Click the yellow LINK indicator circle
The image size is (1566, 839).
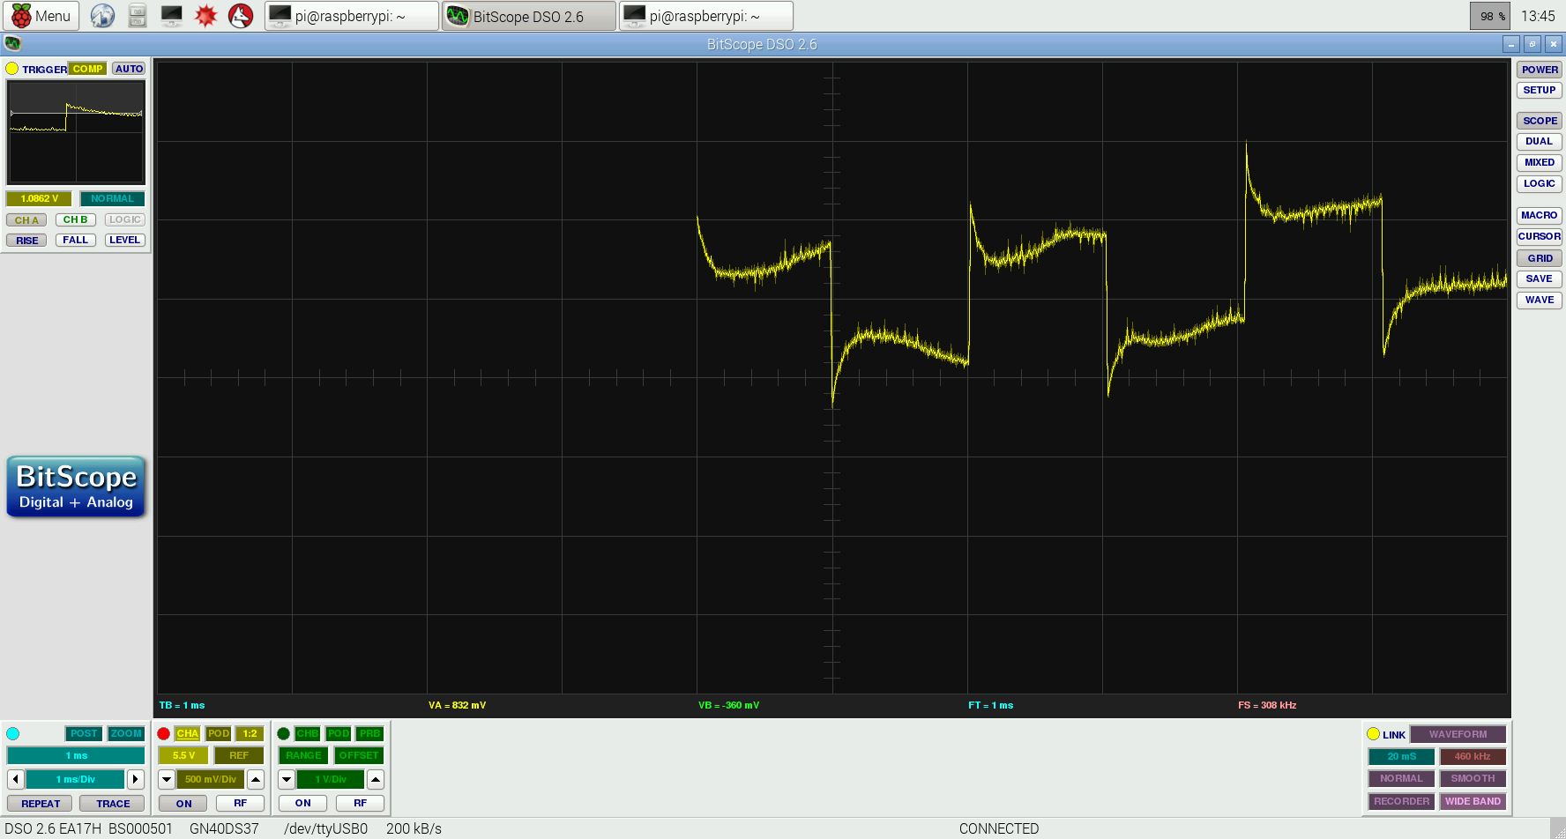coord(1375,733)
